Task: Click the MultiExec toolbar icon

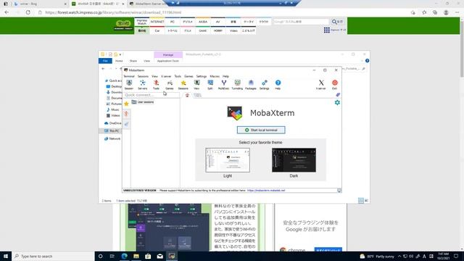Action: pyautogui.click(x=224, y=85)
